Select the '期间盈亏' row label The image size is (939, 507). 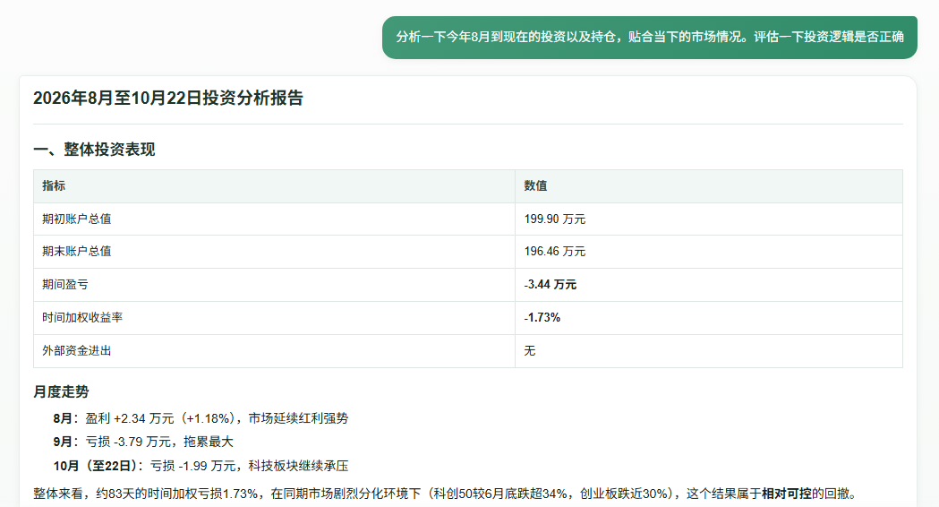[x=64, y=285]
